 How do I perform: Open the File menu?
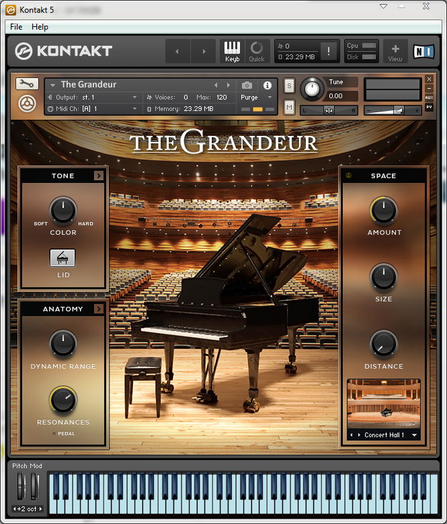(16, 27)
